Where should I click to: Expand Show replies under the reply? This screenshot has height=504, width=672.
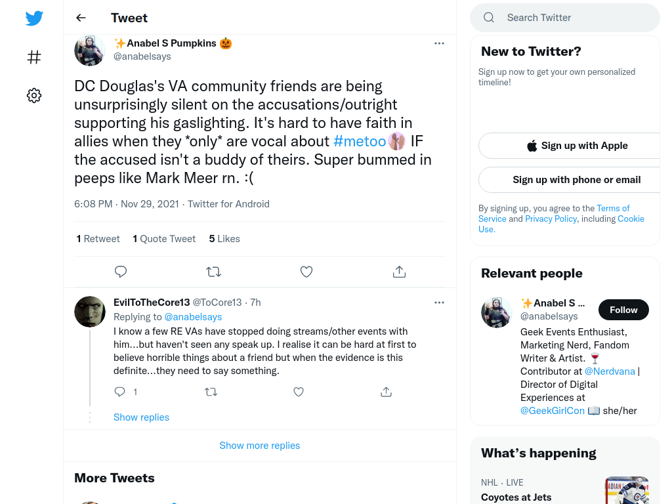click(x=142, y=417)
